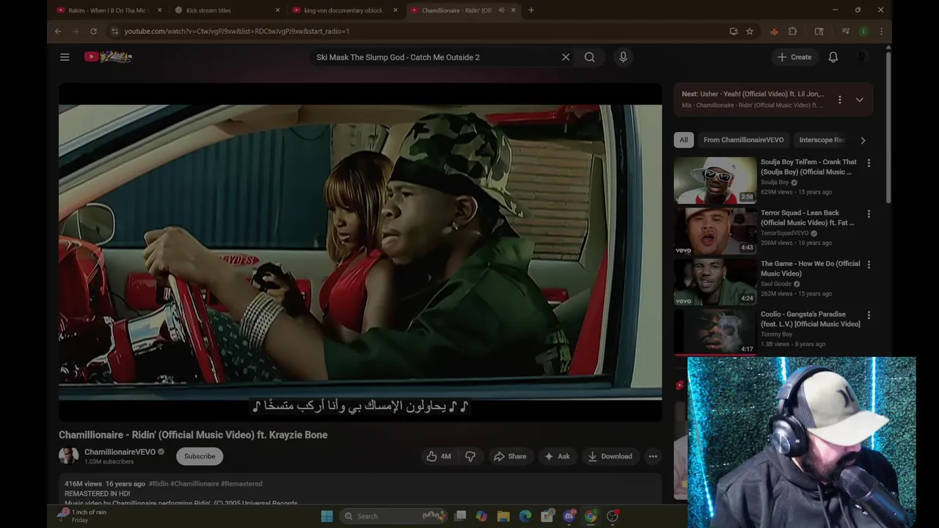Select the All filter chip
The width and height of the screenshot is (939, 528).
point(684,140)
